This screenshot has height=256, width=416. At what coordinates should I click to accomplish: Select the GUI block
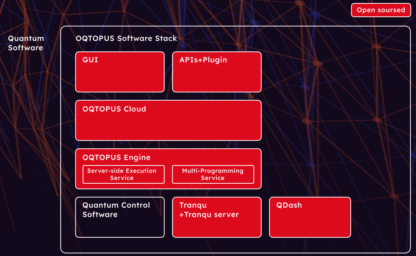click(120, 72)
